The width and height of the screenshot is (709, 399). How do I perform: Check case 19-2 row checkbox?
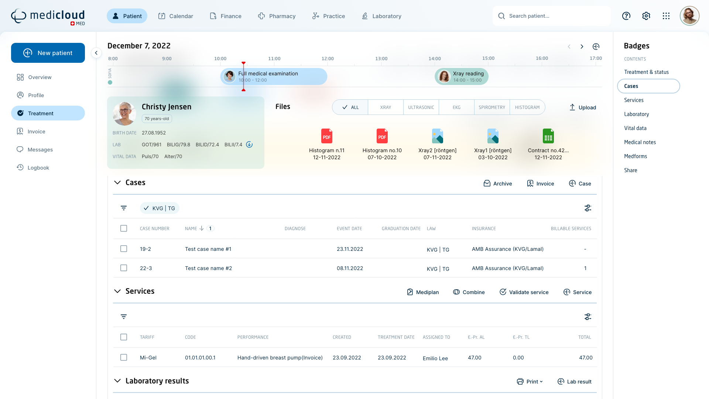coord(124,249)
